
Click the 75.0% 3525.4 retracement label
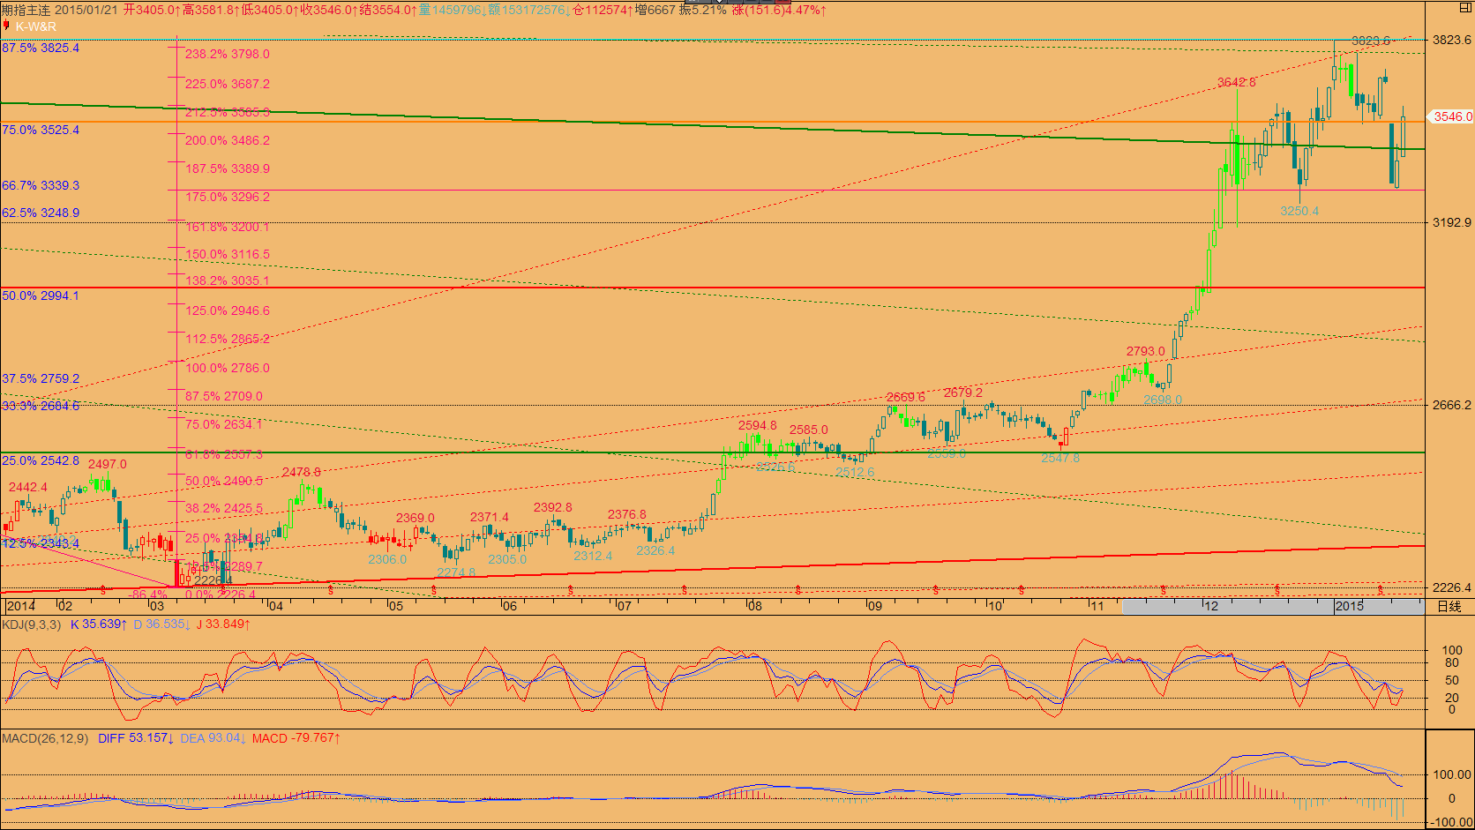pyautogui.click(x=41, y=130)
